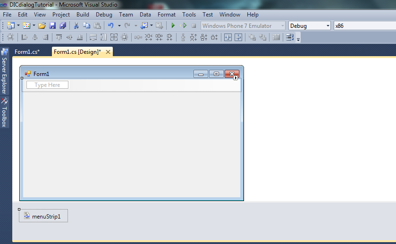Click the Stop Debugging square icon
The width and height of the screenshot is (396, 244).
[194, 26]
